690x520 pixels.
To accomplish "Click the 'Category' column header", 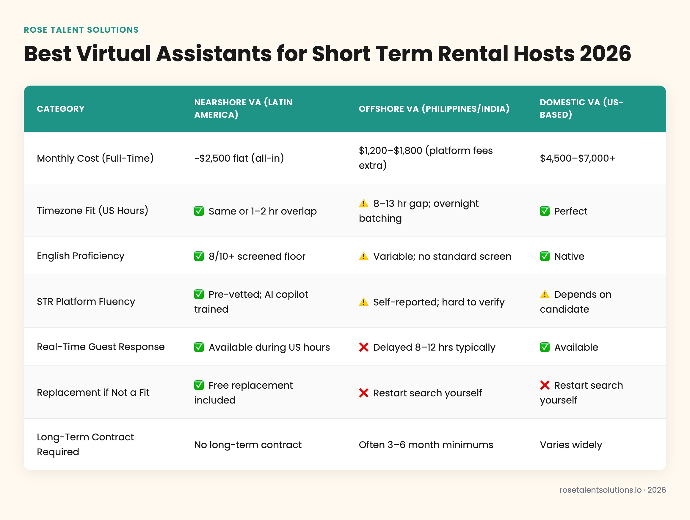I will [x=60, y=109].
